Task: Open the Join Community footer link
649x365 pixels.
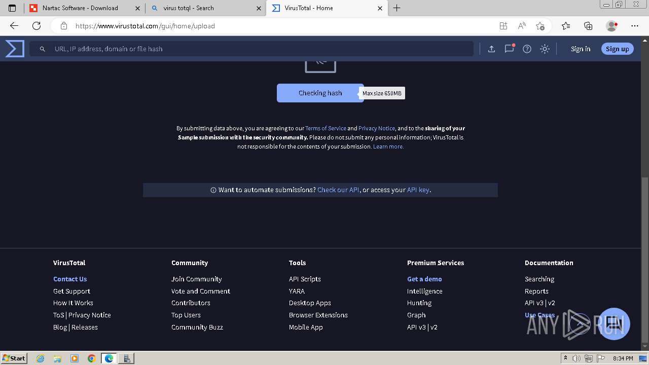Action: point(197,279)
